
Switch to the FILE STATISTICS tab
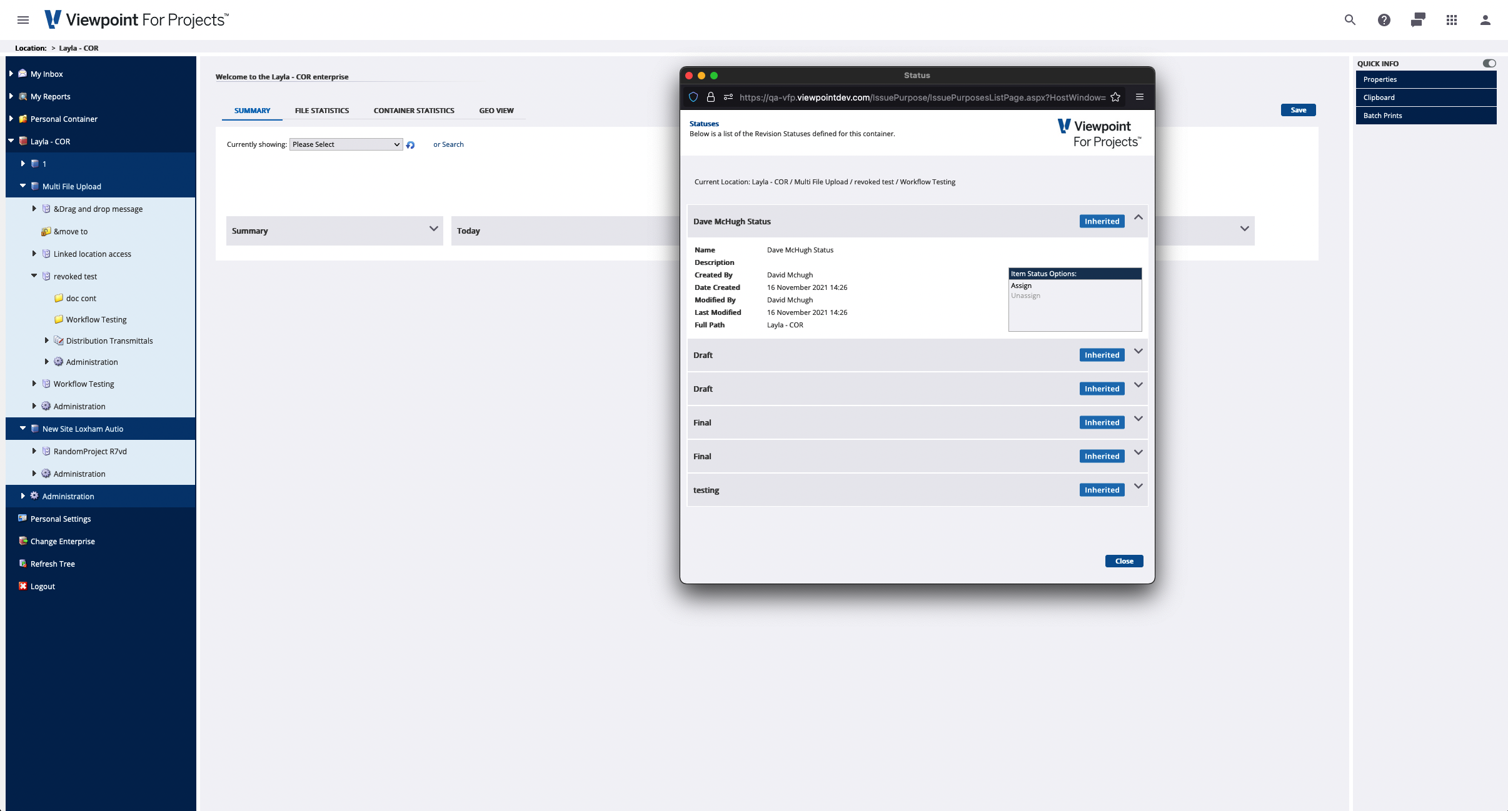pyautogui.click(x=322, y=110)
